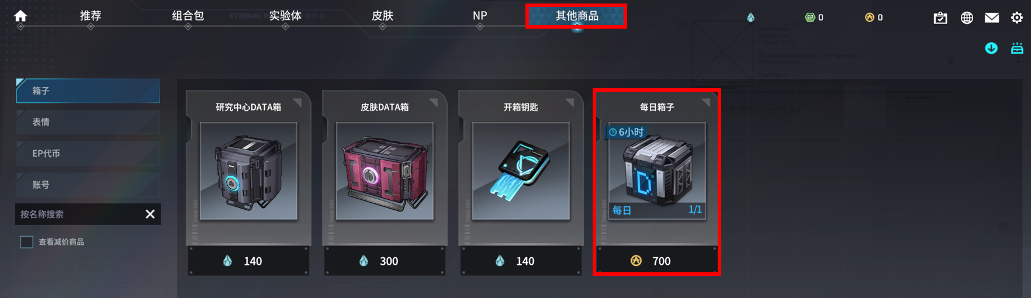Click the blue download arrow icon
The height and width of the screenshot is (298, 1031).
991,48
